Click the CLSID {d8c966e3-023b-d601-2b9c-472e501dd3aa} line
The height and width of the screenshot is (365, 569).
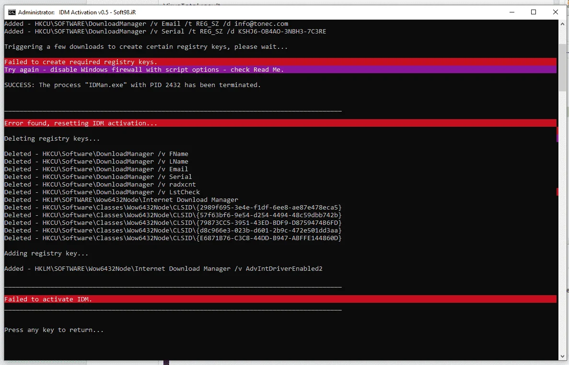pos(173,230)
